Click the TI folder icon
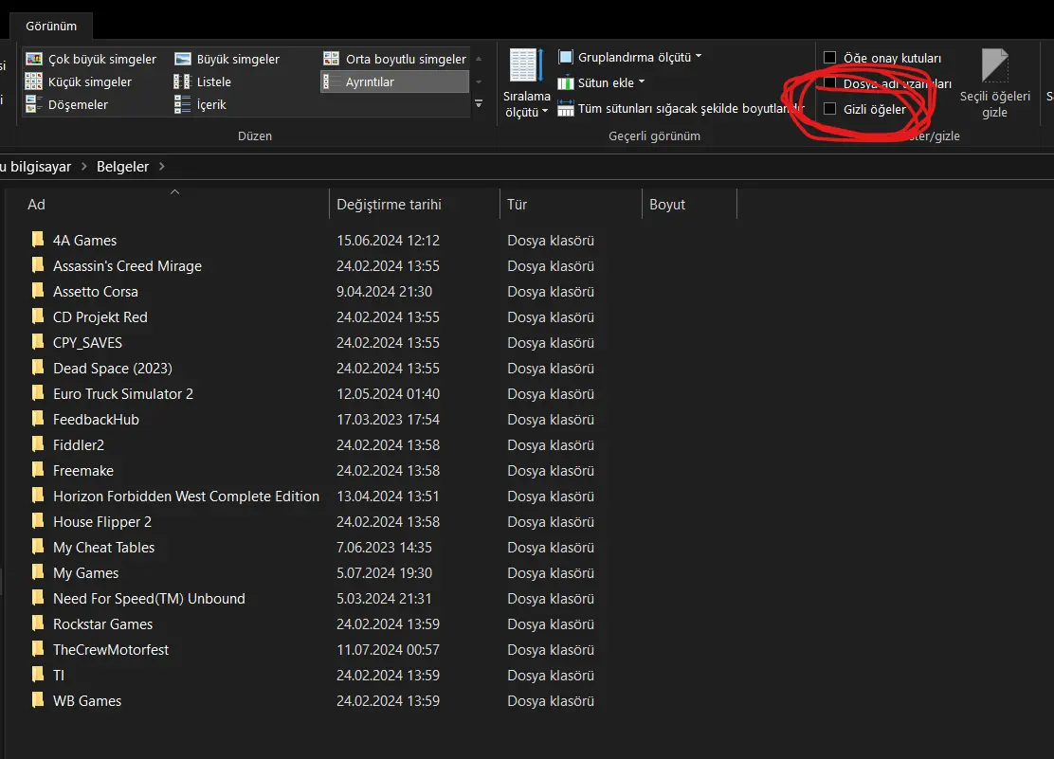The image size is (1054, 759). click(38, 674)
